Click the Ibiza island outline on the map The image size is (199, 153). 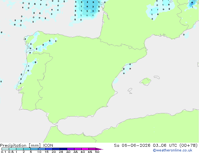click(130, 90)
